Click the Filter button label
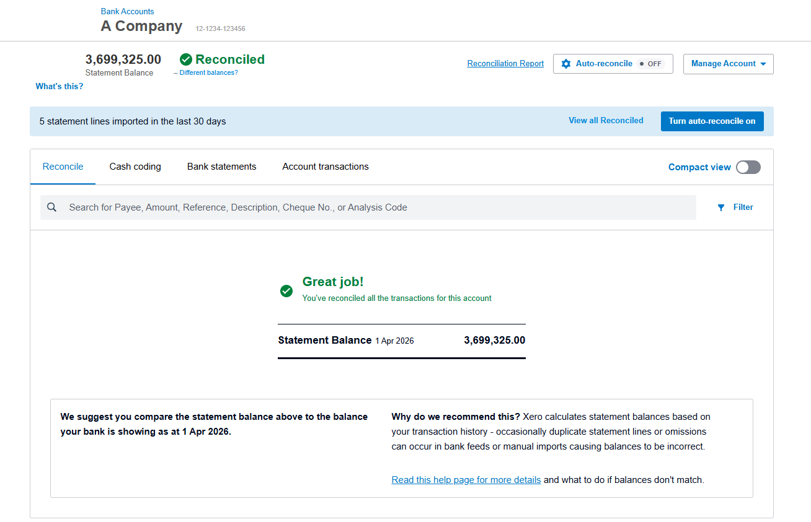 pyautogui.click(x=743, y=207)
